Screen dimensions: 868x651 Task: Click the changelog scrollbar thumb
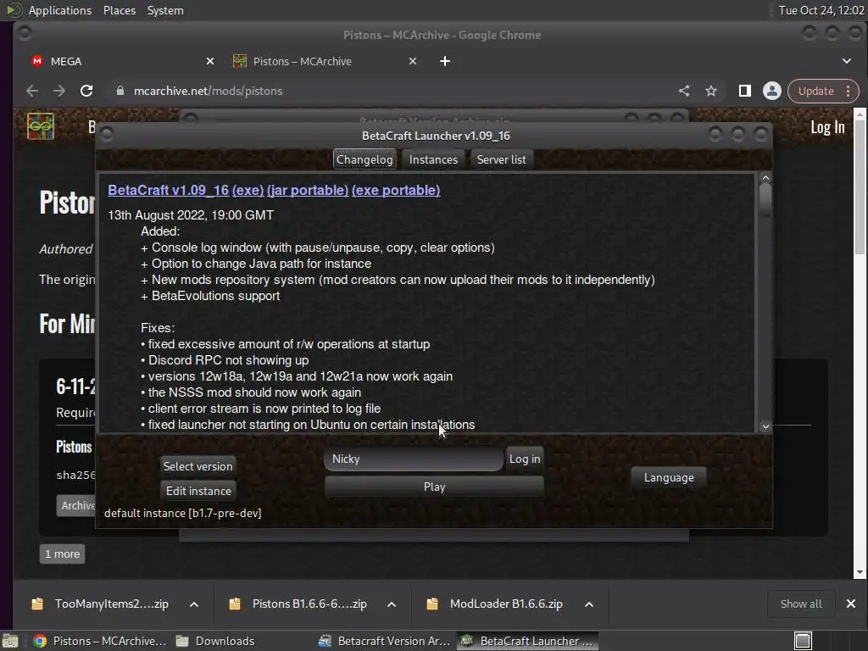[x=765, y=200]
